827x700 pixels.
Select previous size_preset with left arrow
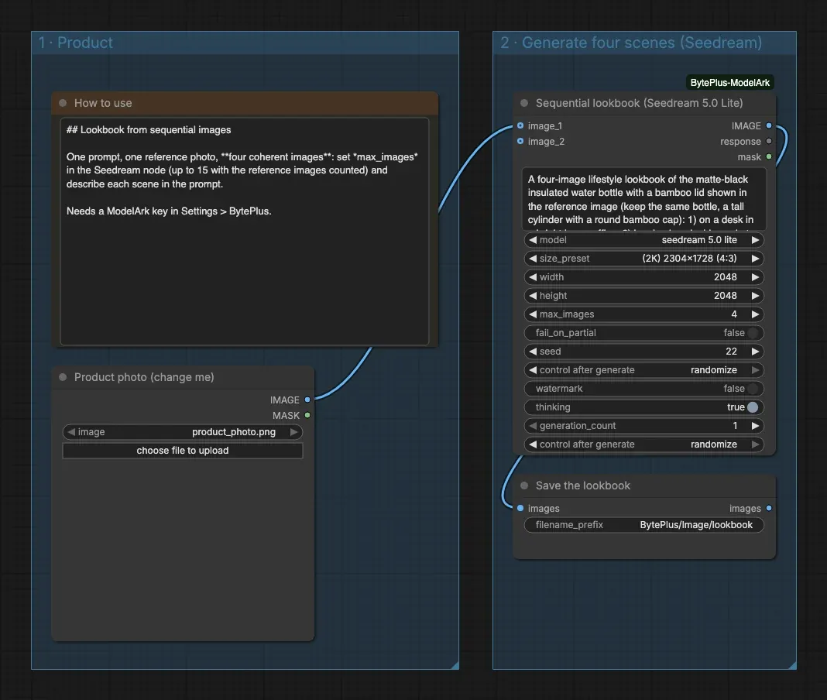[x=533, y=259]
